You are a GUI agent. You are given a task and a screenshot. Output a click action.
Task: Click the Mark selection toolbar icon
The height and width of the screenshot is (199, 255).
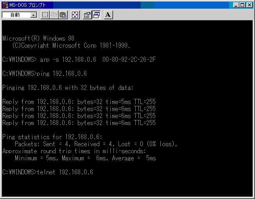(45, 15)
